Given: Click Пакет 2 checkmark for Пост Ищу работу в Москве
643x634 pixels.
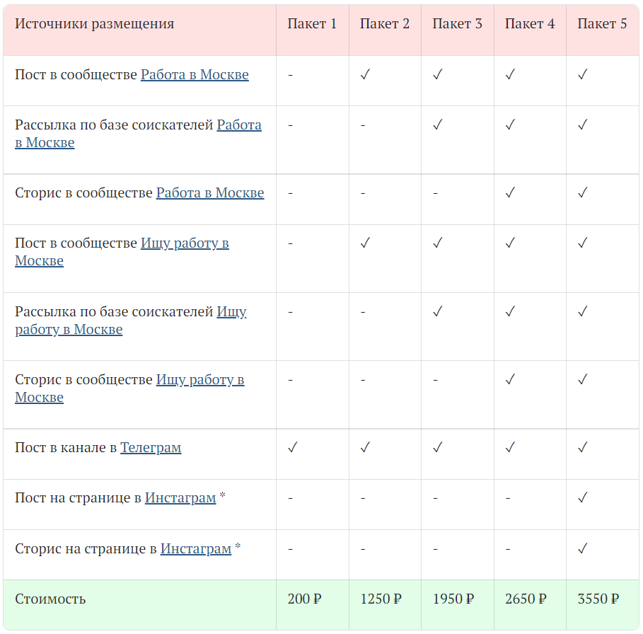Looking at the screenshot, I should point(365,243).
